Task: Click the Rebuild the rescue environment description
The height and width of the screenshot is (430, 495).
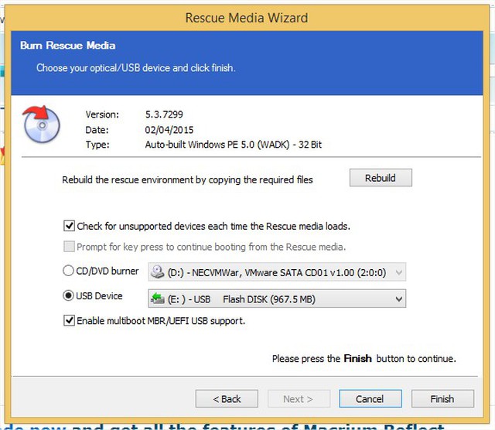Action: pyautogui.click(x=187, y=179)
